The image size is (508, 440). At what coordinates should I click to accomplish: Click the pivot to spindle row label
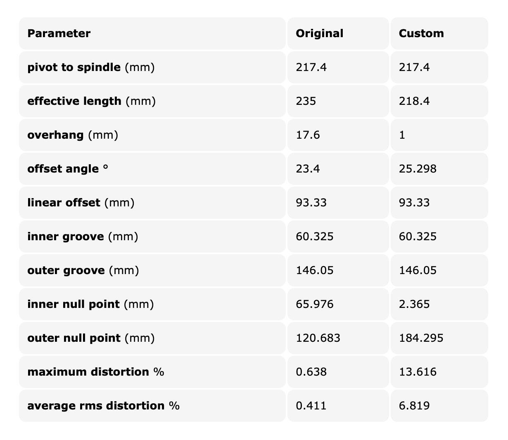pos(91,67)
